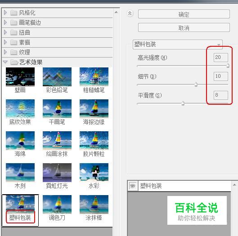Image resolution: width=238 pixels, height=236 pixels.
Task: Select the 绘画涂抹 filter thumbnail
Action: pyautogui.click(x=57, y=141)
